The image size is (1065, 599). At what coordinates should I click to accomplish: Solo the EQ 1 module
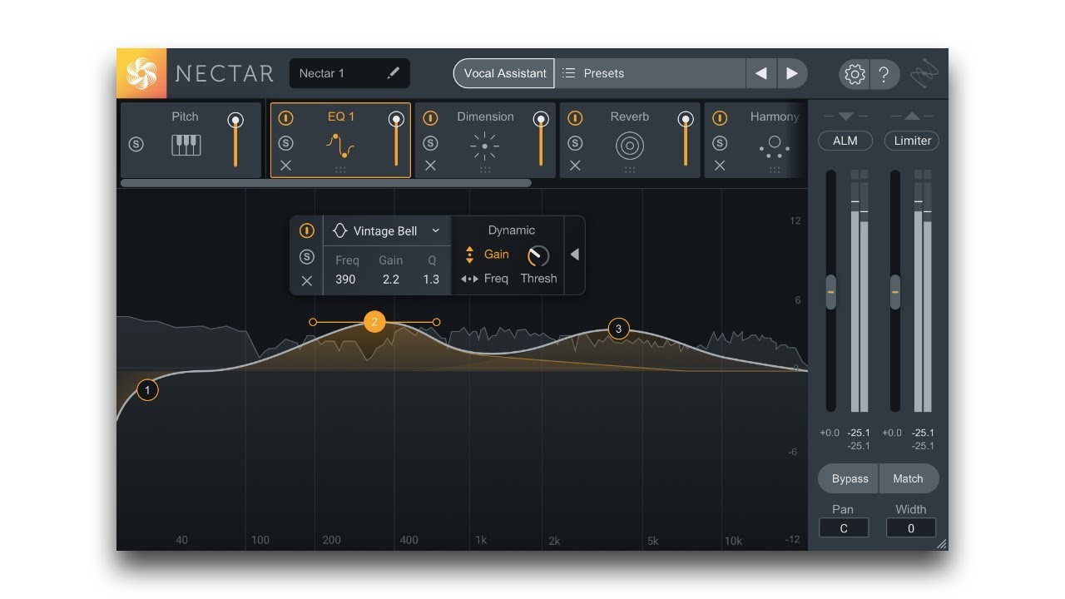pyautogui.click(x=287, y=141)
